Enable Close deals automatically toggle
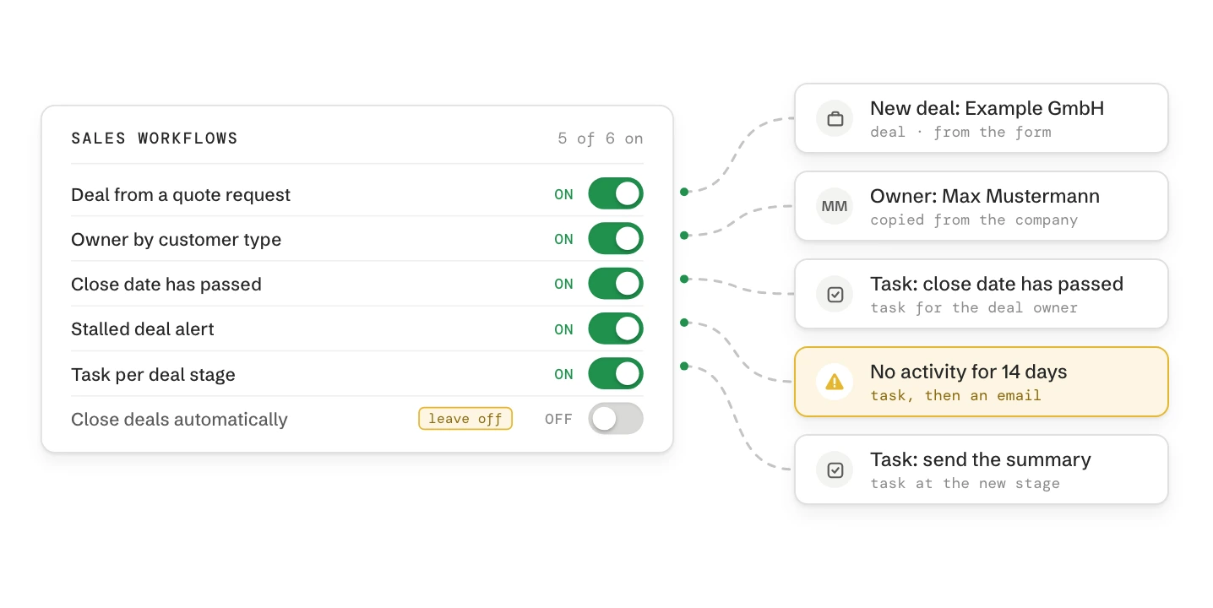Screen dimensions: 1213x608 tap(616, 419)
